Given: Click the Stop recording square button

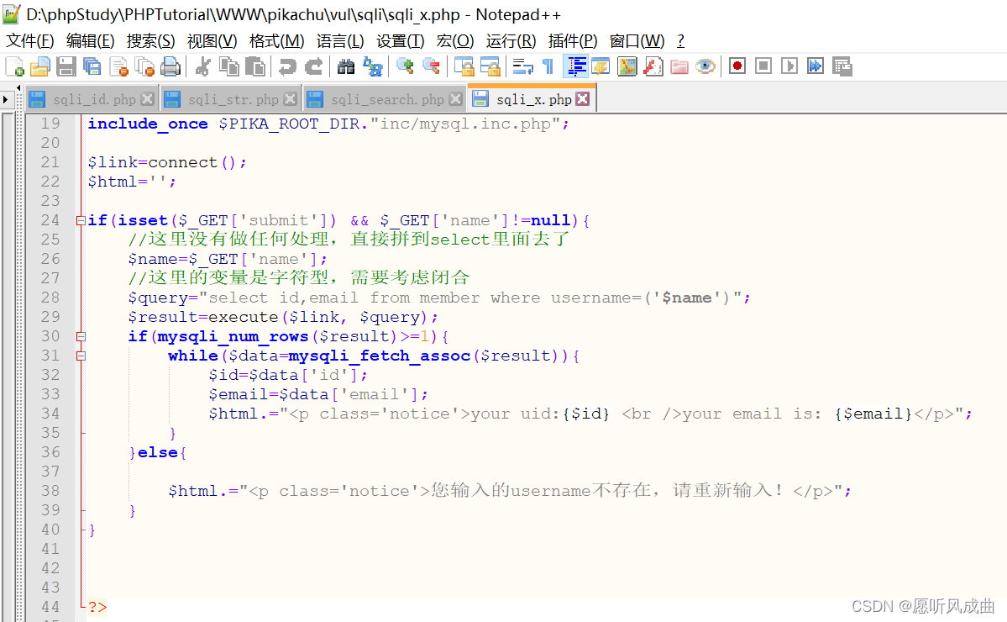Looking at the screenshot, I should coord(763,66).
